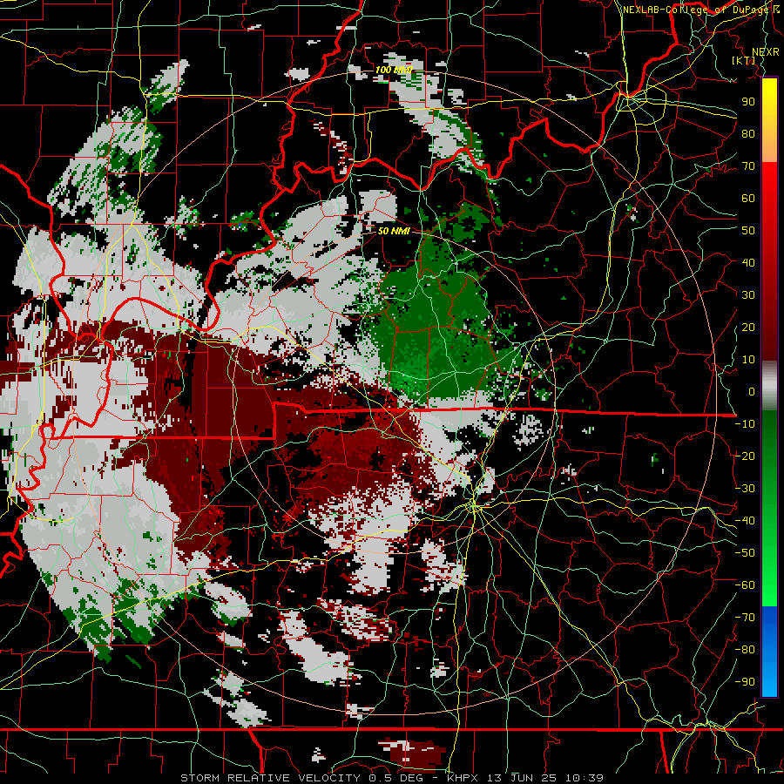Image resolution: width=784 pixels, height=784 pixels.
Task: Click the -60 value on the velocity scale
Action: click(x=745, y=585)
